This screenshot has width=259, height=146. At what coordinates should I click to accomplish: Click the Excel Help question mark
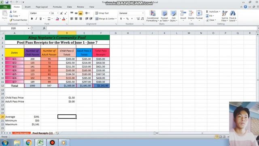pyautogui.click(x=246, y=7)
